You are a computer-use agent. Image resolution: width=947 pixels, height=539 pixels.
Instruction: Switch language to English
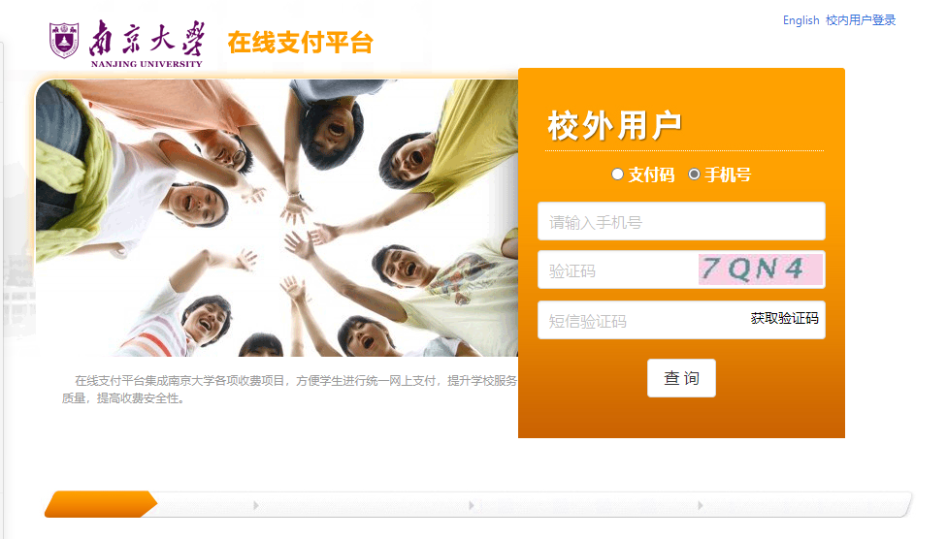pos(800,20)
